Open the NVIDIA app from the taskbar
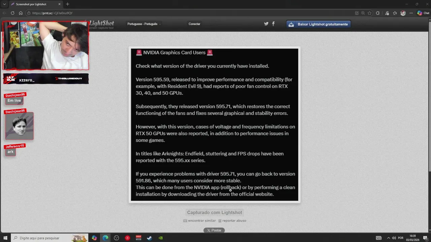 (161, 238)
